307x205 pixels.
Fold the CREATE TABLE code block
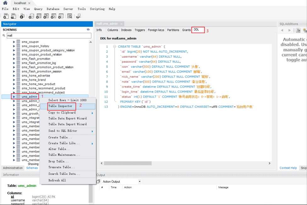coord(114,47)
